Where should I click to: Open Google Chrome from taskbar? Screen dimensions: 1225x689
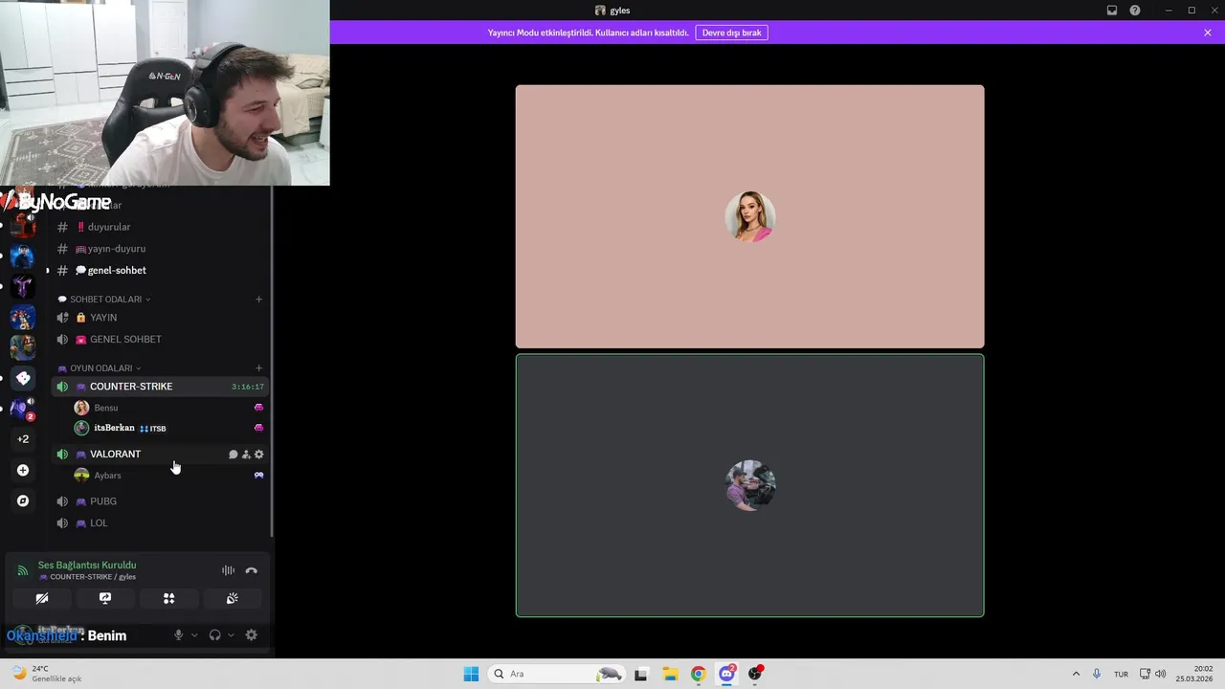699,674
